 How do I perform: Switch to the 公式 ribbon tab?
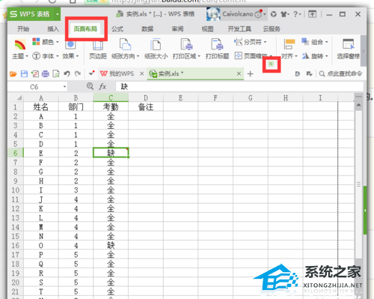coord(117,29)
